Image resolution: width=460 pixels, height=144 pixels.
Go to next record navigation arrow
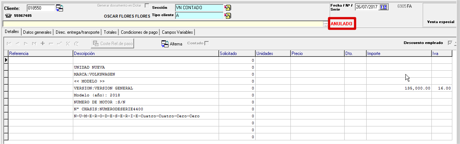coord(26,44)
